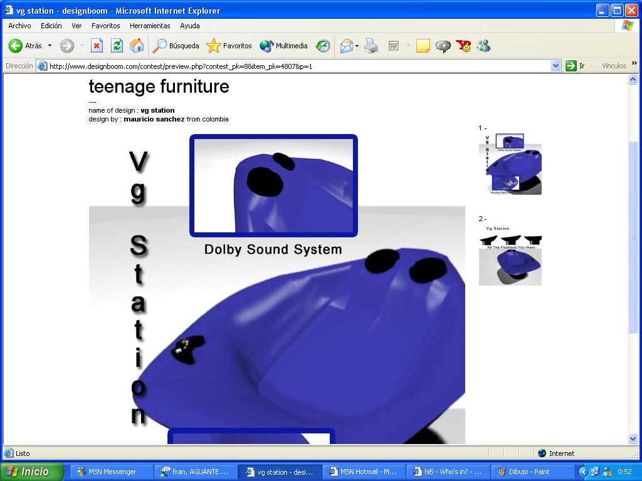Open the Archivo menu

click(19, 26)
